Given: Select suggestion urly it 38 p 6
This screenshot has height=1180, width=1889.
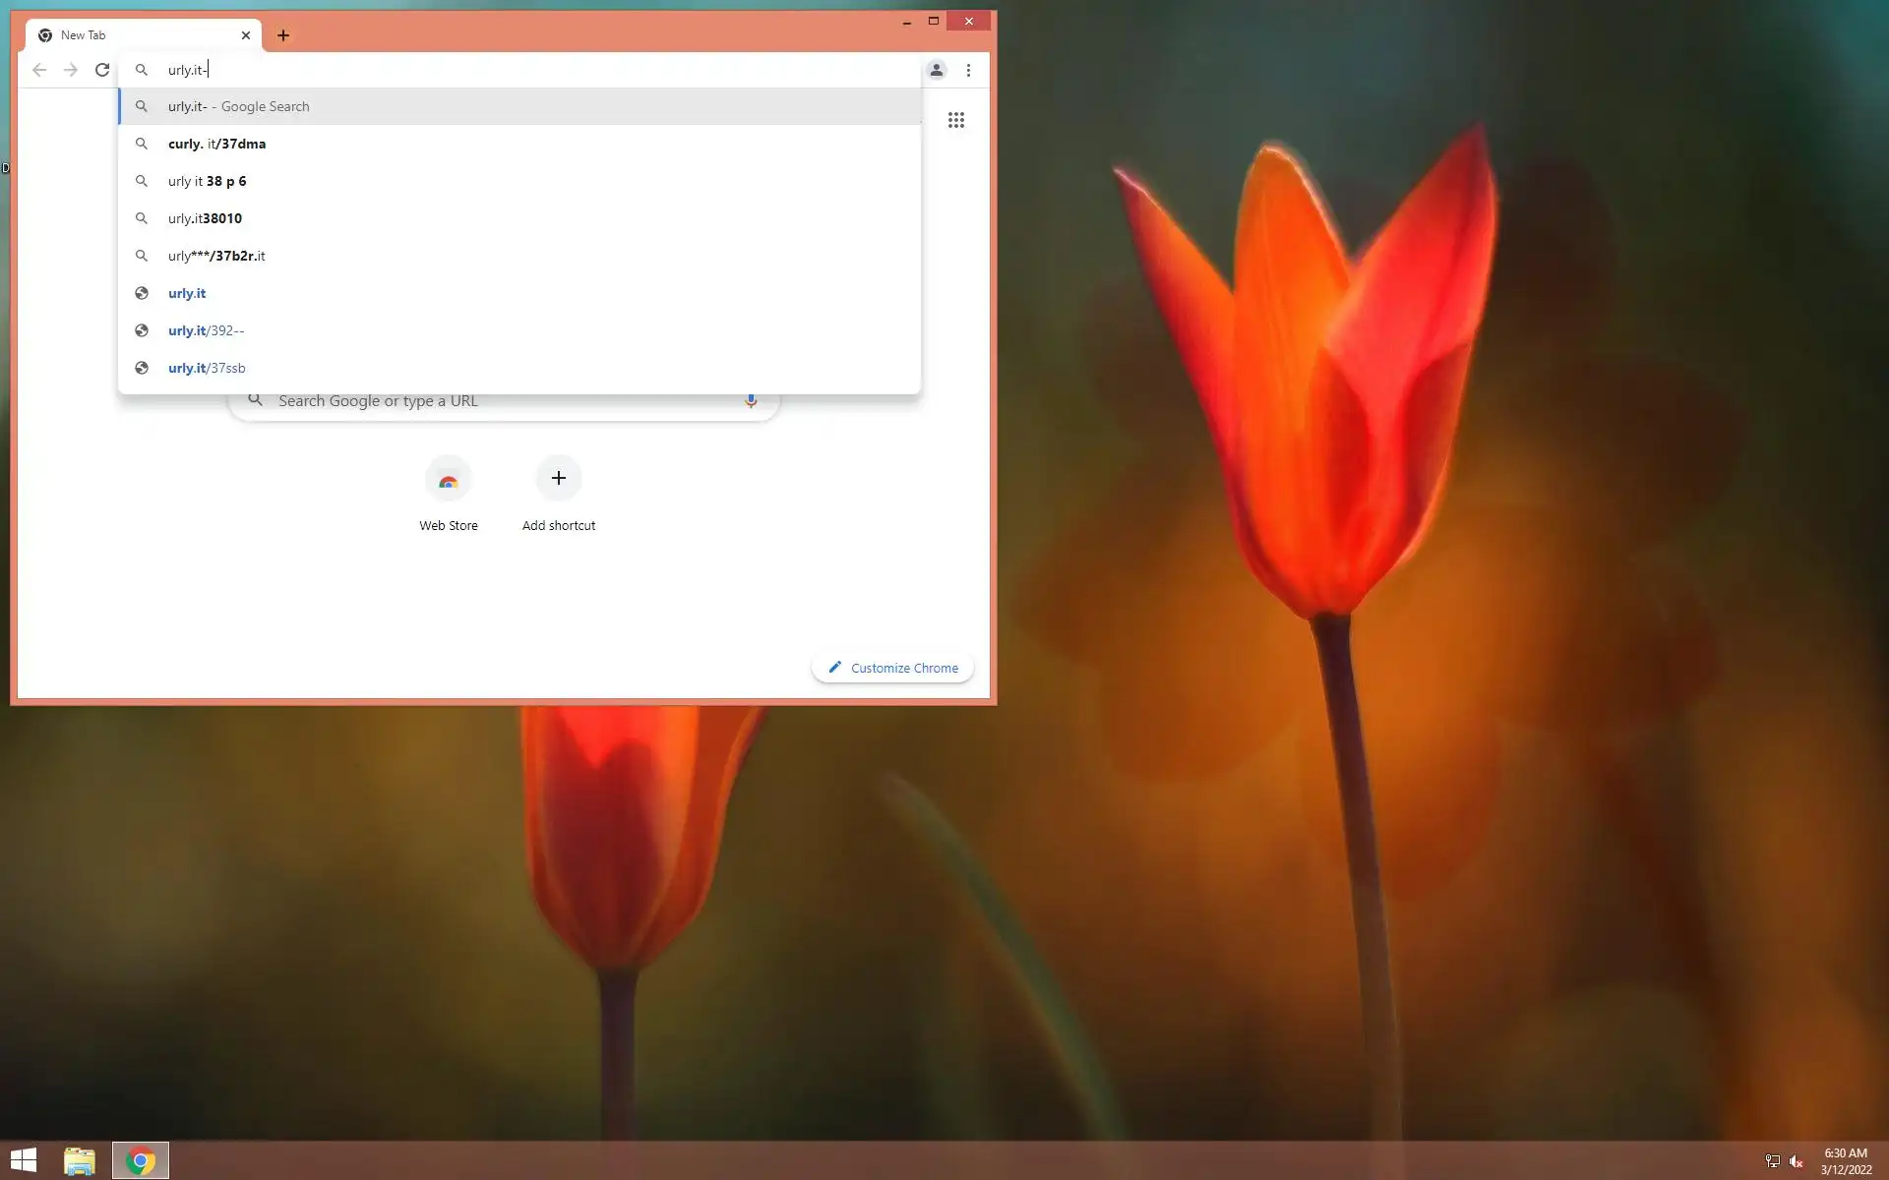Looking at the screenshot, I should pos(208,181).
